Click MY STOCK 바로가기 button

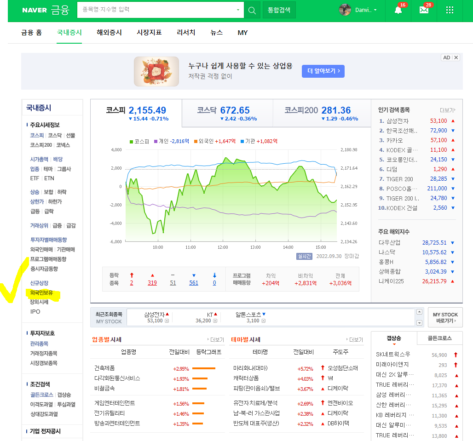tap(445, 318)
